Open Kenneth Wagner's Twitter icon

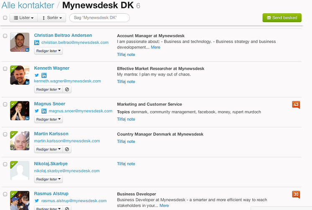coord(37,75)
